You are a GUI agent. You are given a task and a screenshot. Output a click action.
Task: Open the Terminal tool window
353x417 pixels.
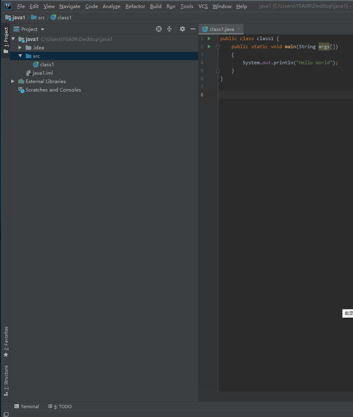click(x=26, y=406)
